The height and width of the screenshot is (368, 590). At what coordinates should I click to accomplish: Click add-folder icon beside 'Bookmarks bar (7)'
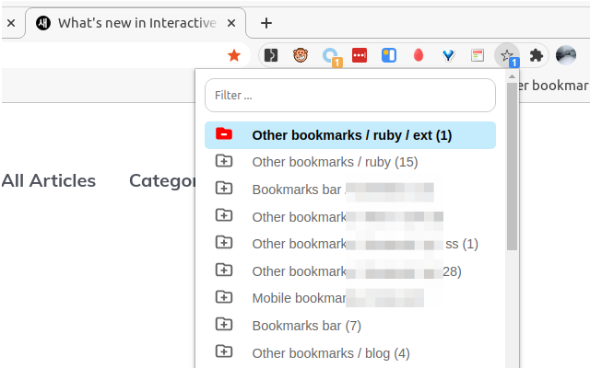(224, 325)
